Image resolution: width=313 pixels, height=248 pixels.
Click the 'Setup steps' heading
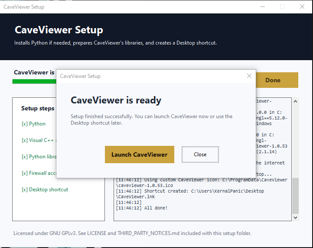pyautogui.click(x=38, y=109)
